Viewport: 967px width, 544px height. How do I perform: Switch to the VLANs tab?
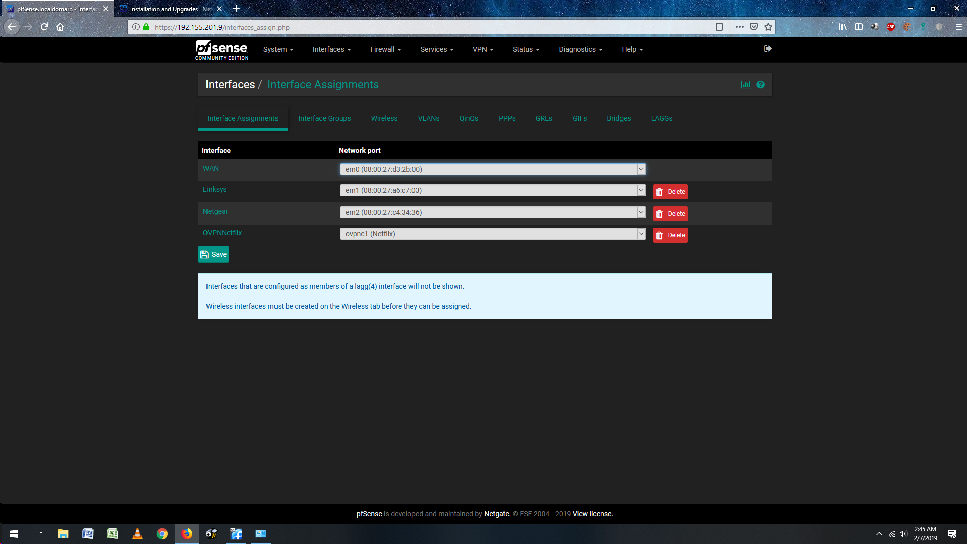point(428,118)
